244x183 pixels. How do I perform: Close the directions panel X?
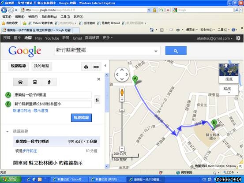click(x=98, y=79)
